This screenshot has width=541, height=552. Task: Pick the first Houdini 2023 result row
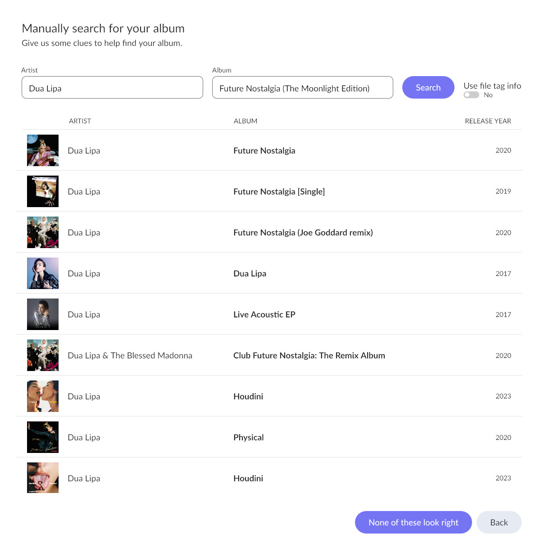(x=269, y=396)
